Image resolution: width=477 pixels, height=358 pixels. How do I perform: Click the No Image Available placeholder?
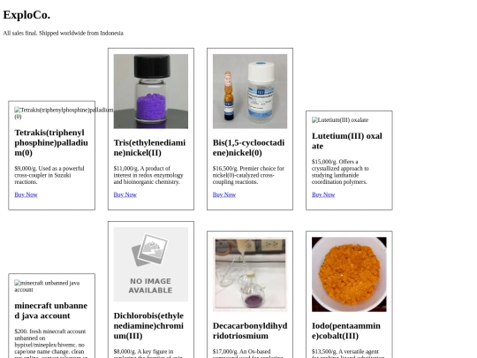click(151, 264)
